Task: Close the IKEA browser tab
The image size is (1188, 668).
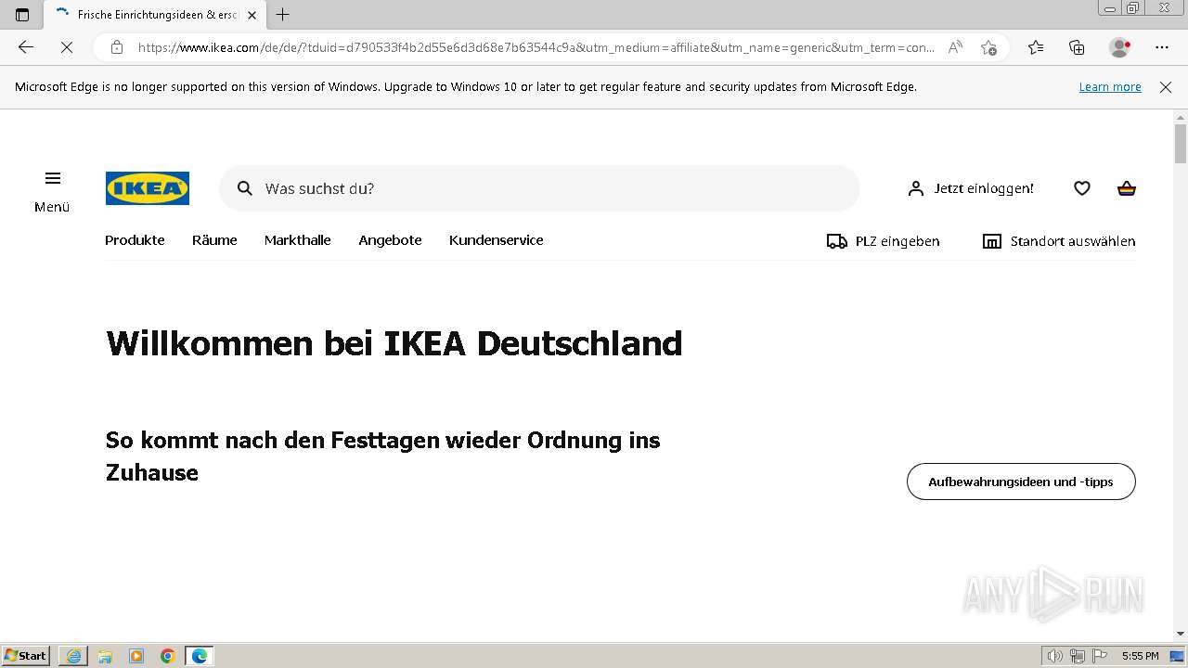Action: [252, 15]
